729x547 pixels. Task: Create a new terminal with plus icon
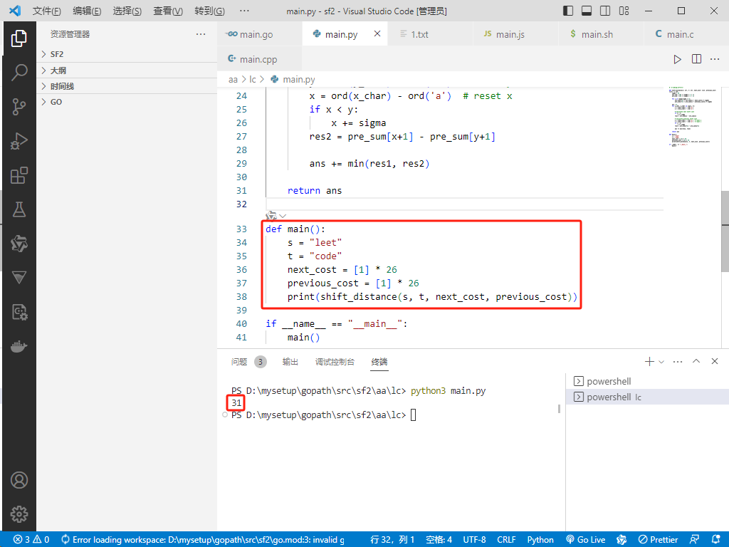pyautogui.click(x=649, y=361)
